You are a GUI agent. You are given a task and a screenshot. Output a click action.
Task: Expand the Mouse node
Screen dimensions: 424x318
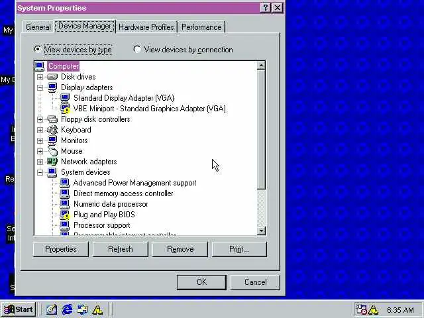coord(40,151)
